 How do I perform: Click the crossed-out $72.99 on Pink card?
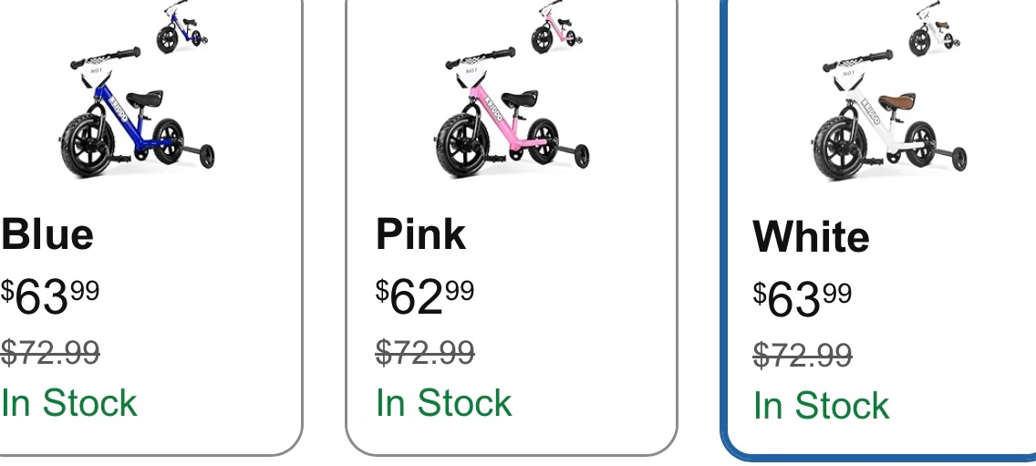(425, 352)
